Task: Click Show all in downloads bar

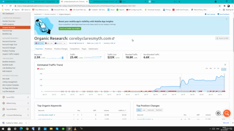Action: [226, 123]
